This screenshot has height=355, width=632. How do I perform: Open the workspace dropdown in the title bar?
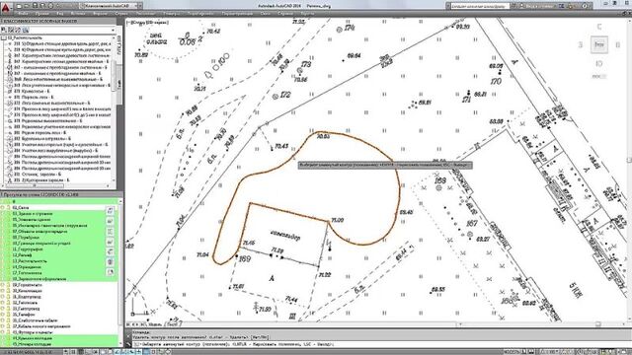tap(111, 6)
